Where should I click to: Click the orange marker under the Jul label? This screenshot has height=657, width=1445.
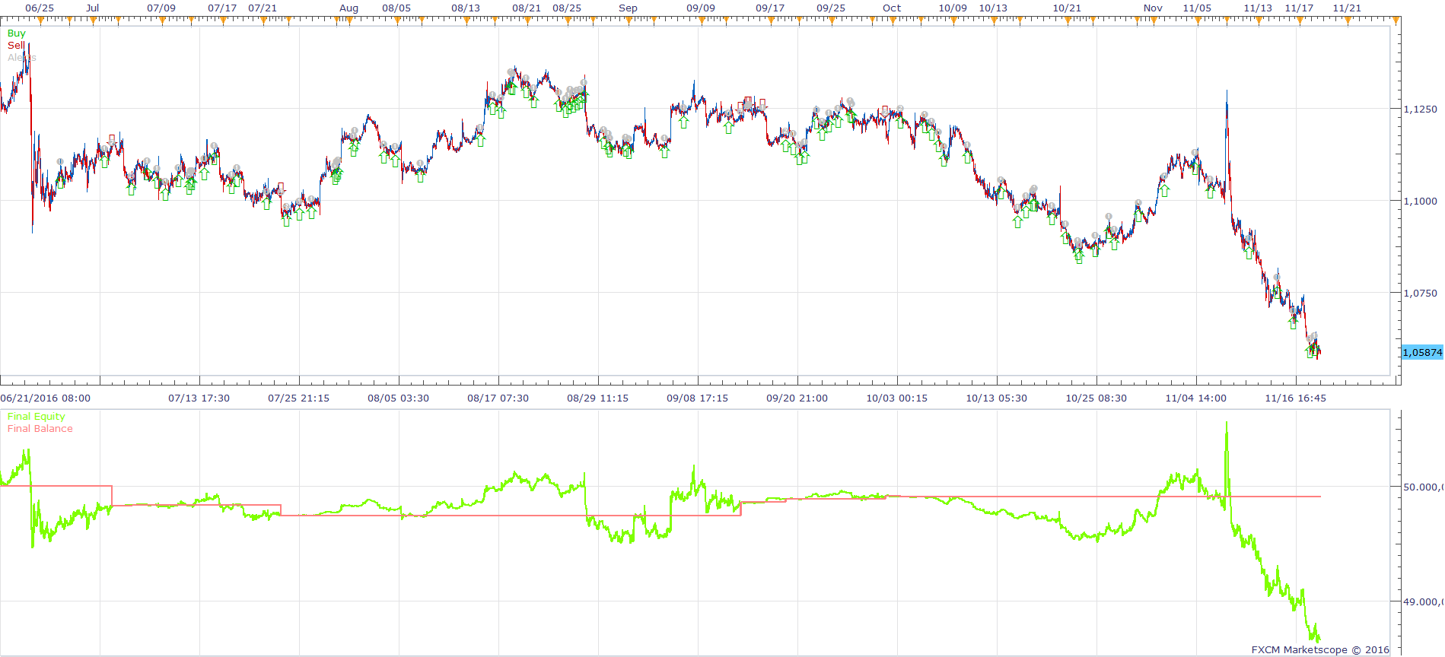(x=93, y=20)
